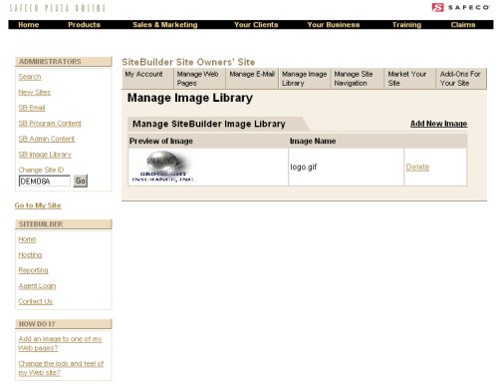Delete the logo.gif image

(x=417, y=167)
